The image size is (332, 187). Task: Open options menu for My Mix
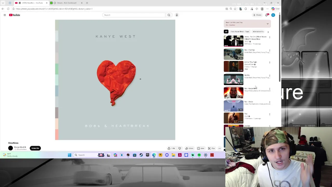coord(269,76)
